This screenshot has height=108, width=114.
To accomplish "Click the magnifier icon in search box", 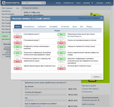I will pyautogui.click(x=23, y=3).
